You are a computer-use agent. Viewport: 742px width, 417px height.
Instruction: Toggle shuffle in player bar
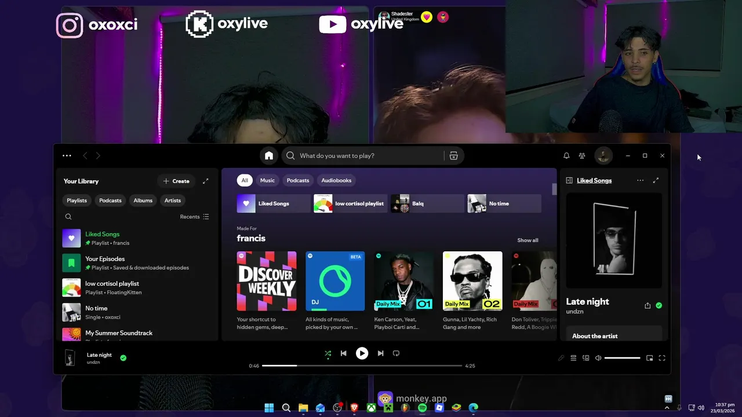pyautogui.click(x=328, y=353)
